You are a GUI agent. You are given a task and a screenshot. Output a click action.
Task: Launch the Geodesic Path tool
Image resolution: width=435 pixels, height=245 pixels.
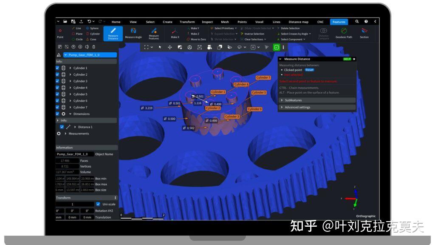tap(344, 33)
